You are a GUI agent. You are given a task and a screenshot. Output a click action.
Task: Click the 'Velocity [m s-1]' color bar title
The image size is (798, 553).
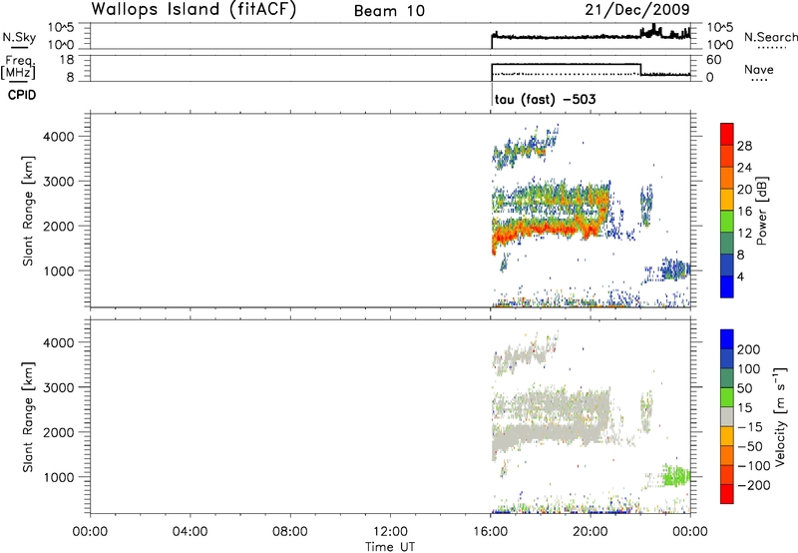[780, 416]
